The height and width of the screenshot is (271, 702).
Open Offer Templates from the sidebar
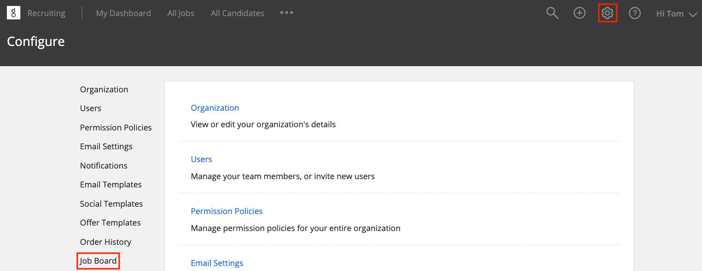tap(110, 223)
